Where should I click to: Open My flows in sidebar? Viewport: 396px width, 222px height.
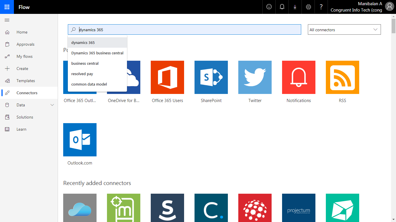(x=29, y=56)
